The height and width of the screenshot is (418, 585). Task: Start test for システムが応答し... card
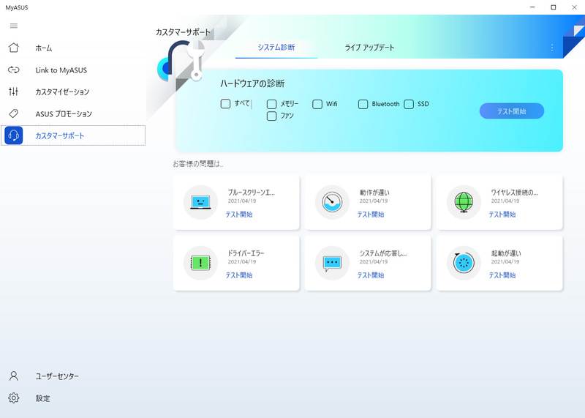(x=371, y=275)
